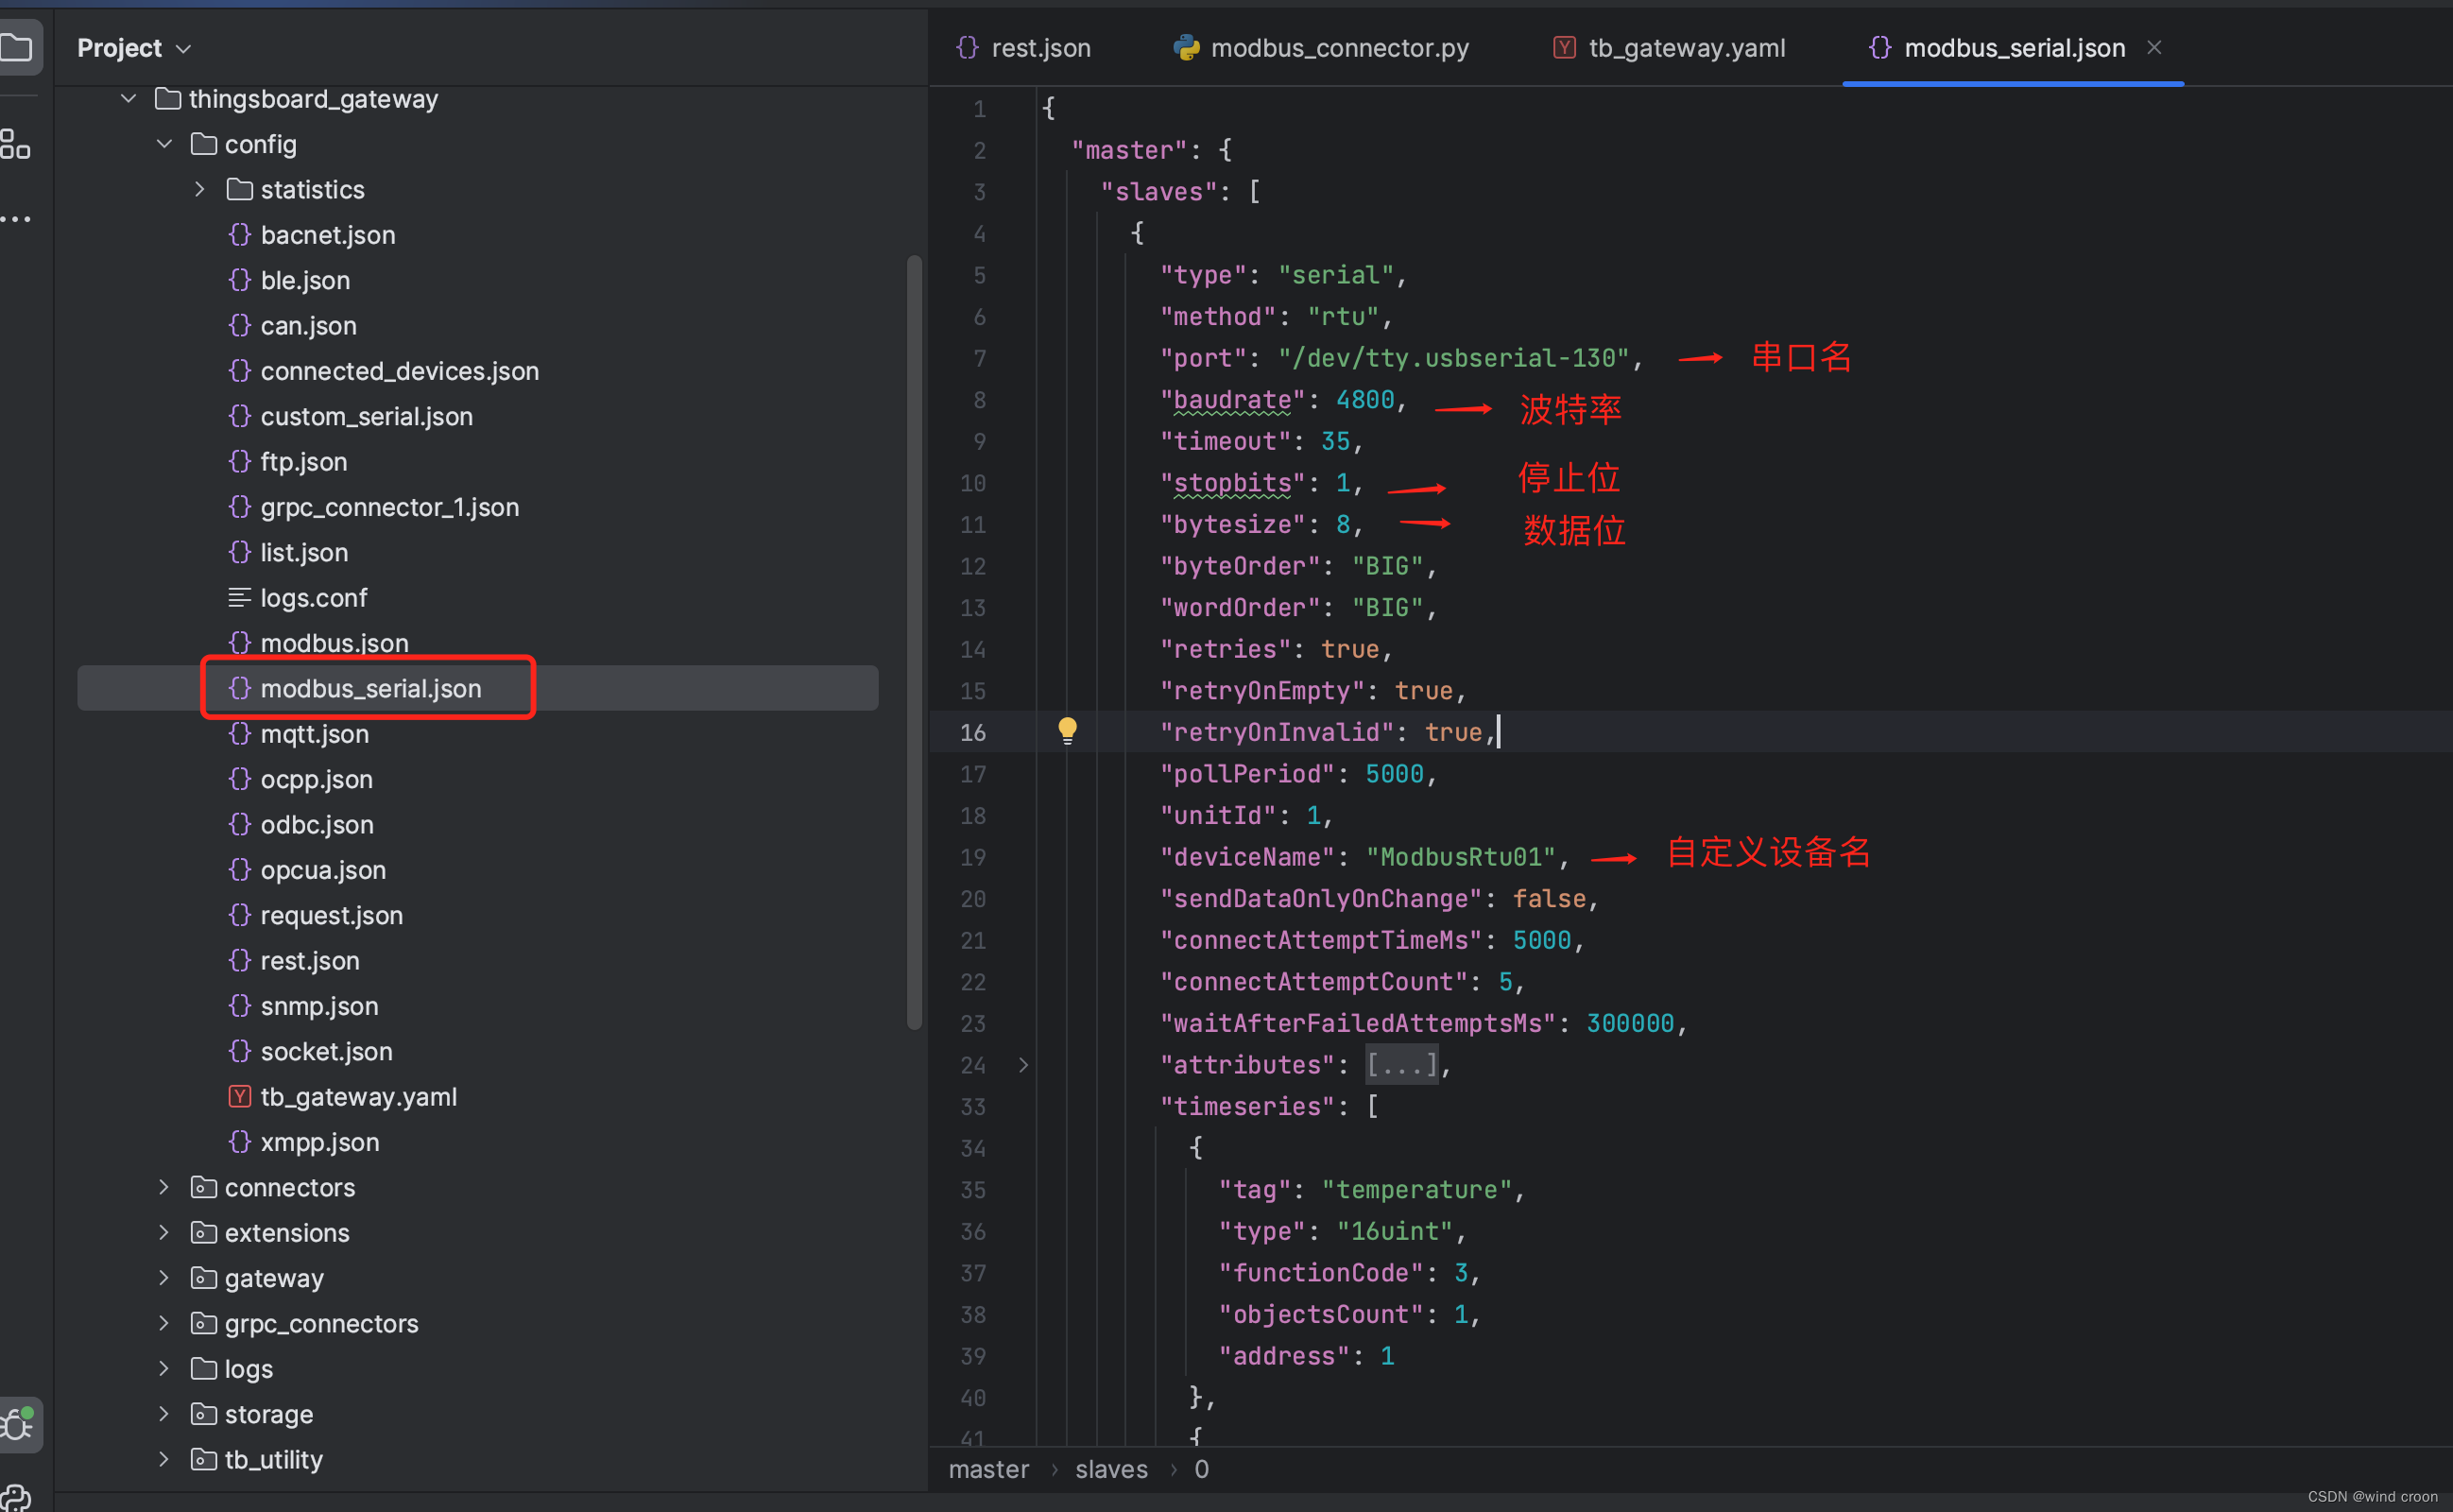Open mqtt.json file
The image size is (2453, 1512).
(x=314, y=734)
